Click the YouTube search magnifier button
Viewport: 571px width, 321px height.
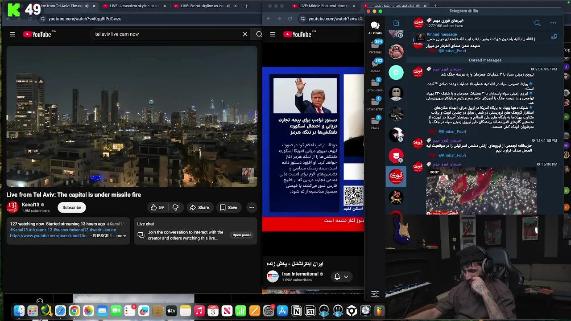coord(259,34)
